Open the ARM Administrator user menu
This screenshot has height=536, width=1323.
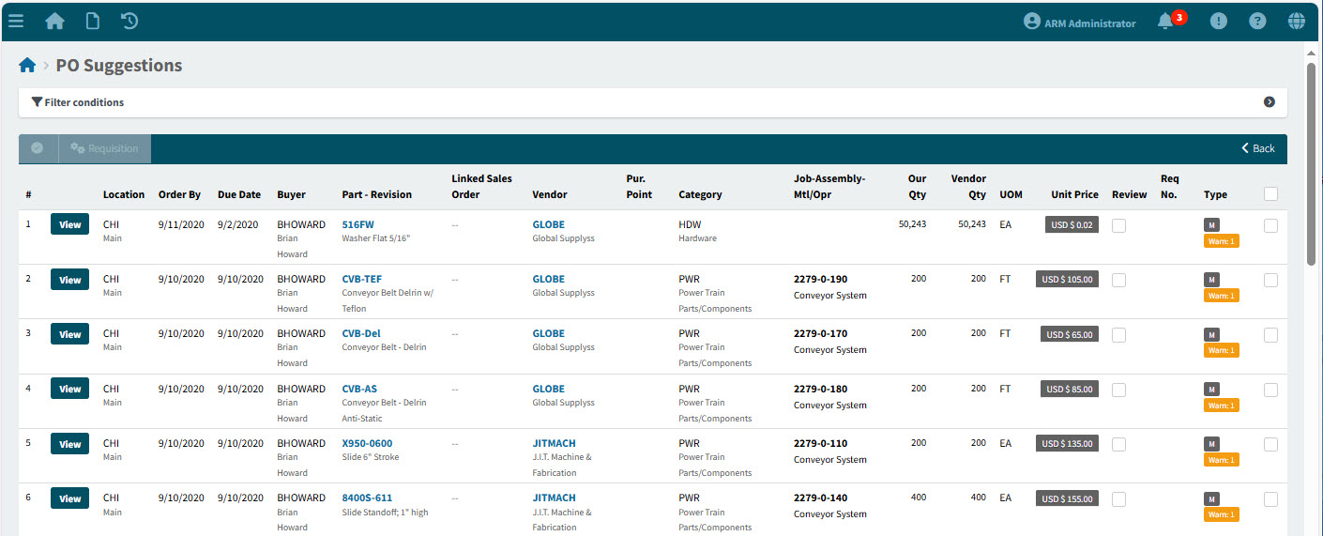point(1079,23)
